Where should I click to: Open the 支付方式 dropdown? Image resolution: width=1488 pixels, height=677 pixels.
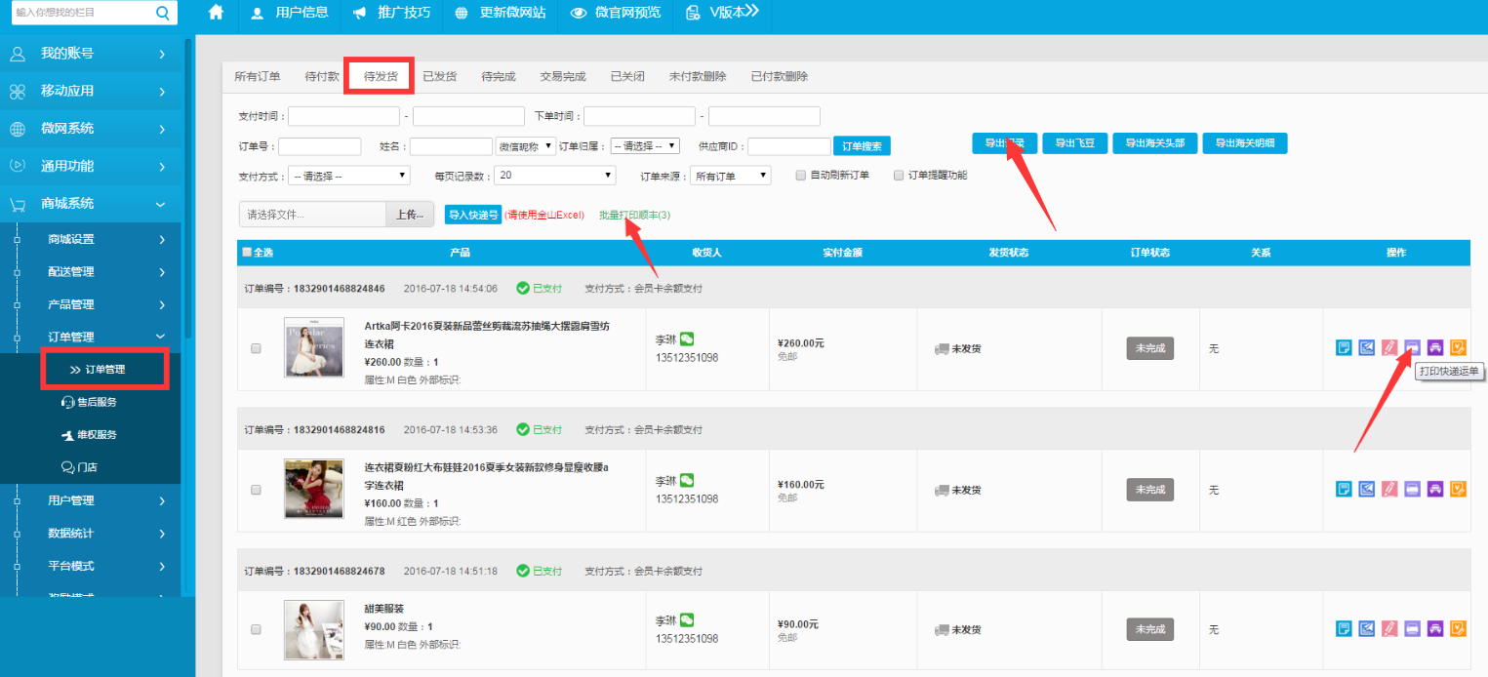tap(349, 176)
